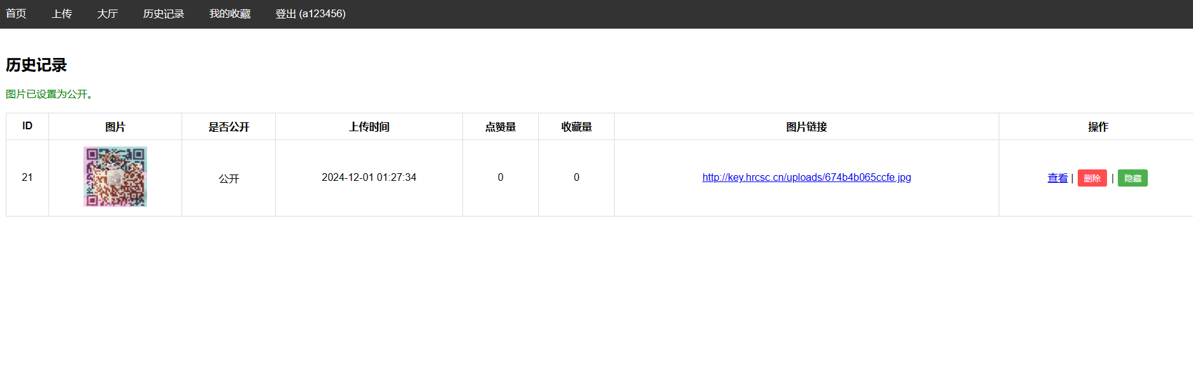
Task: Click the 历史记录 page heading
Action: point(36,65)
